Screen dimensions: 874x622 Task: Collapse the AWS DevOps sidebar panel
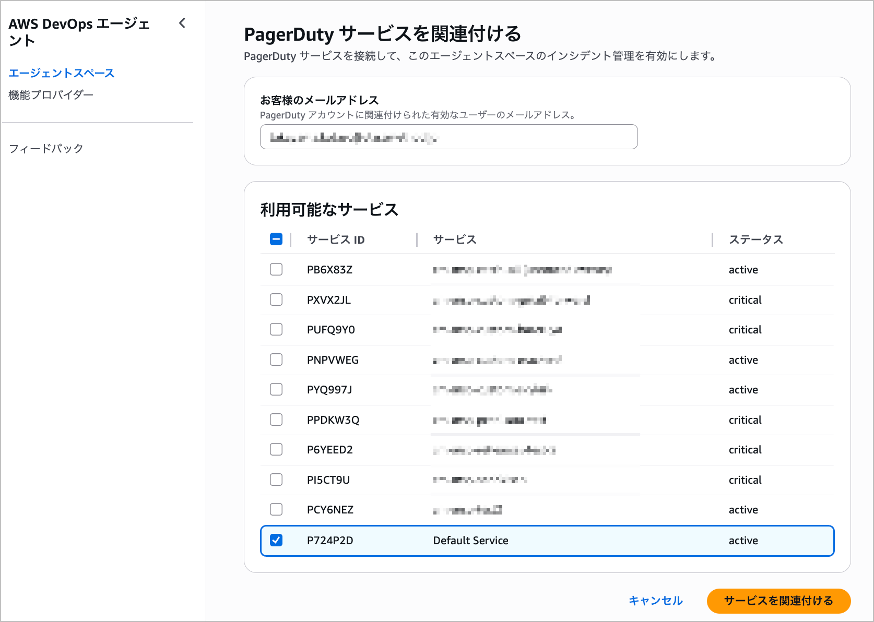[182, 23]
